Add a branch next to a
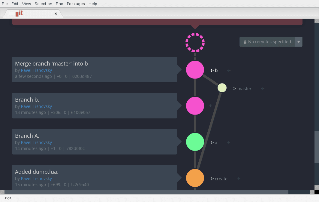This screenshot has width=319, height=202. pos(229,143)
